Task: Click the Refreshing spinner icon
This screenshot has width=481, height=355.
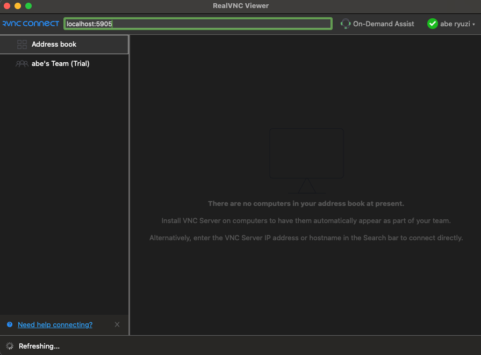Action: tap(10, 346)
